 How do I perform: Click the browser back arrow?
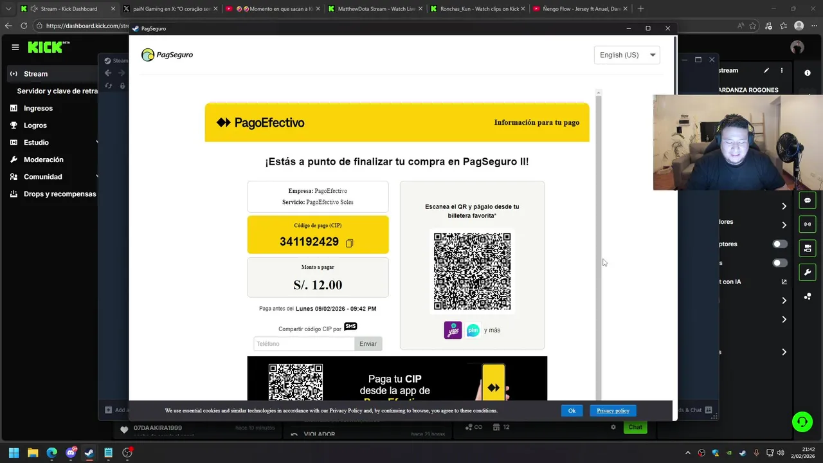(8, 26)
